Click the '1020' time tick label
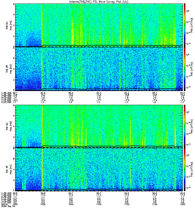The width and height of the screenshot is (195, 208). [43, 204]
